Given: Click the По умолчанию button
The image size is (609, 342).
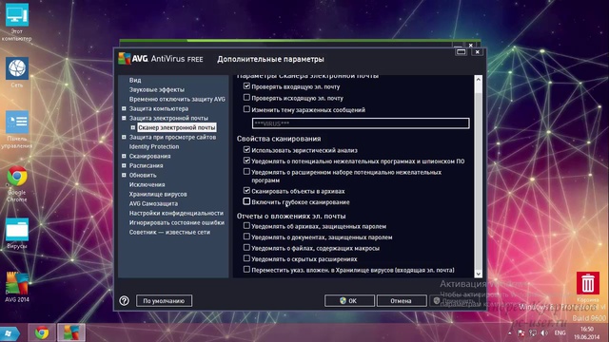Looking at the screenshot, I should 164,300.
